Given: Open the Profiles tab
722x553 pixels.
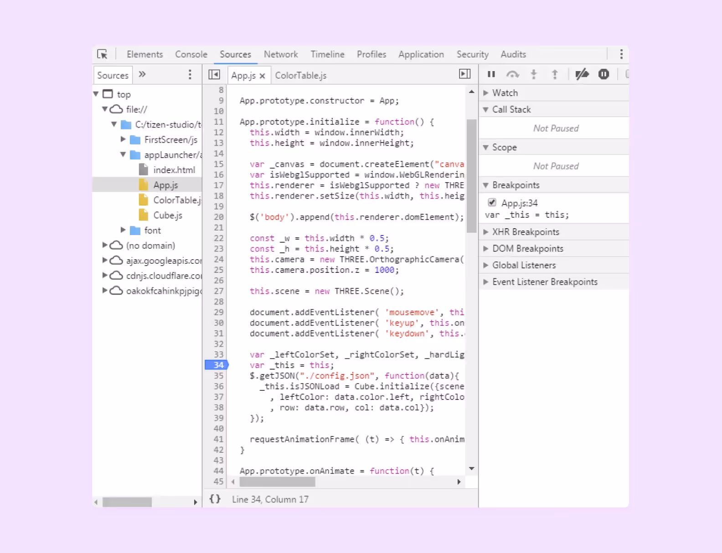Looking at the screenshot, I should pyautogui.click(x=371, y=54).
